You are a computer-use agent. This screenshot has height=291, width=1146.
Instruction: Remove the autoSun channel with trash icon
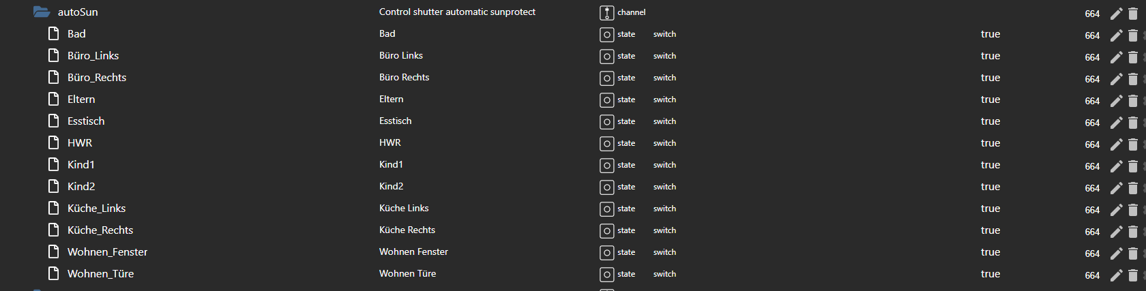tap(1133, 14)
